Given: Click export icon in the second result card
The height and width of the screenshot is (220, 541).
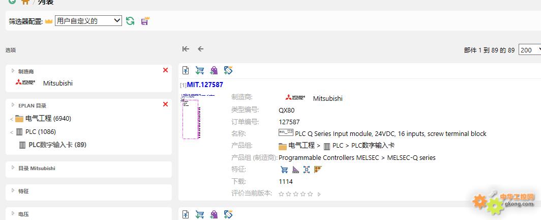Looking at the screenshot, I should (x=186, y=214).
